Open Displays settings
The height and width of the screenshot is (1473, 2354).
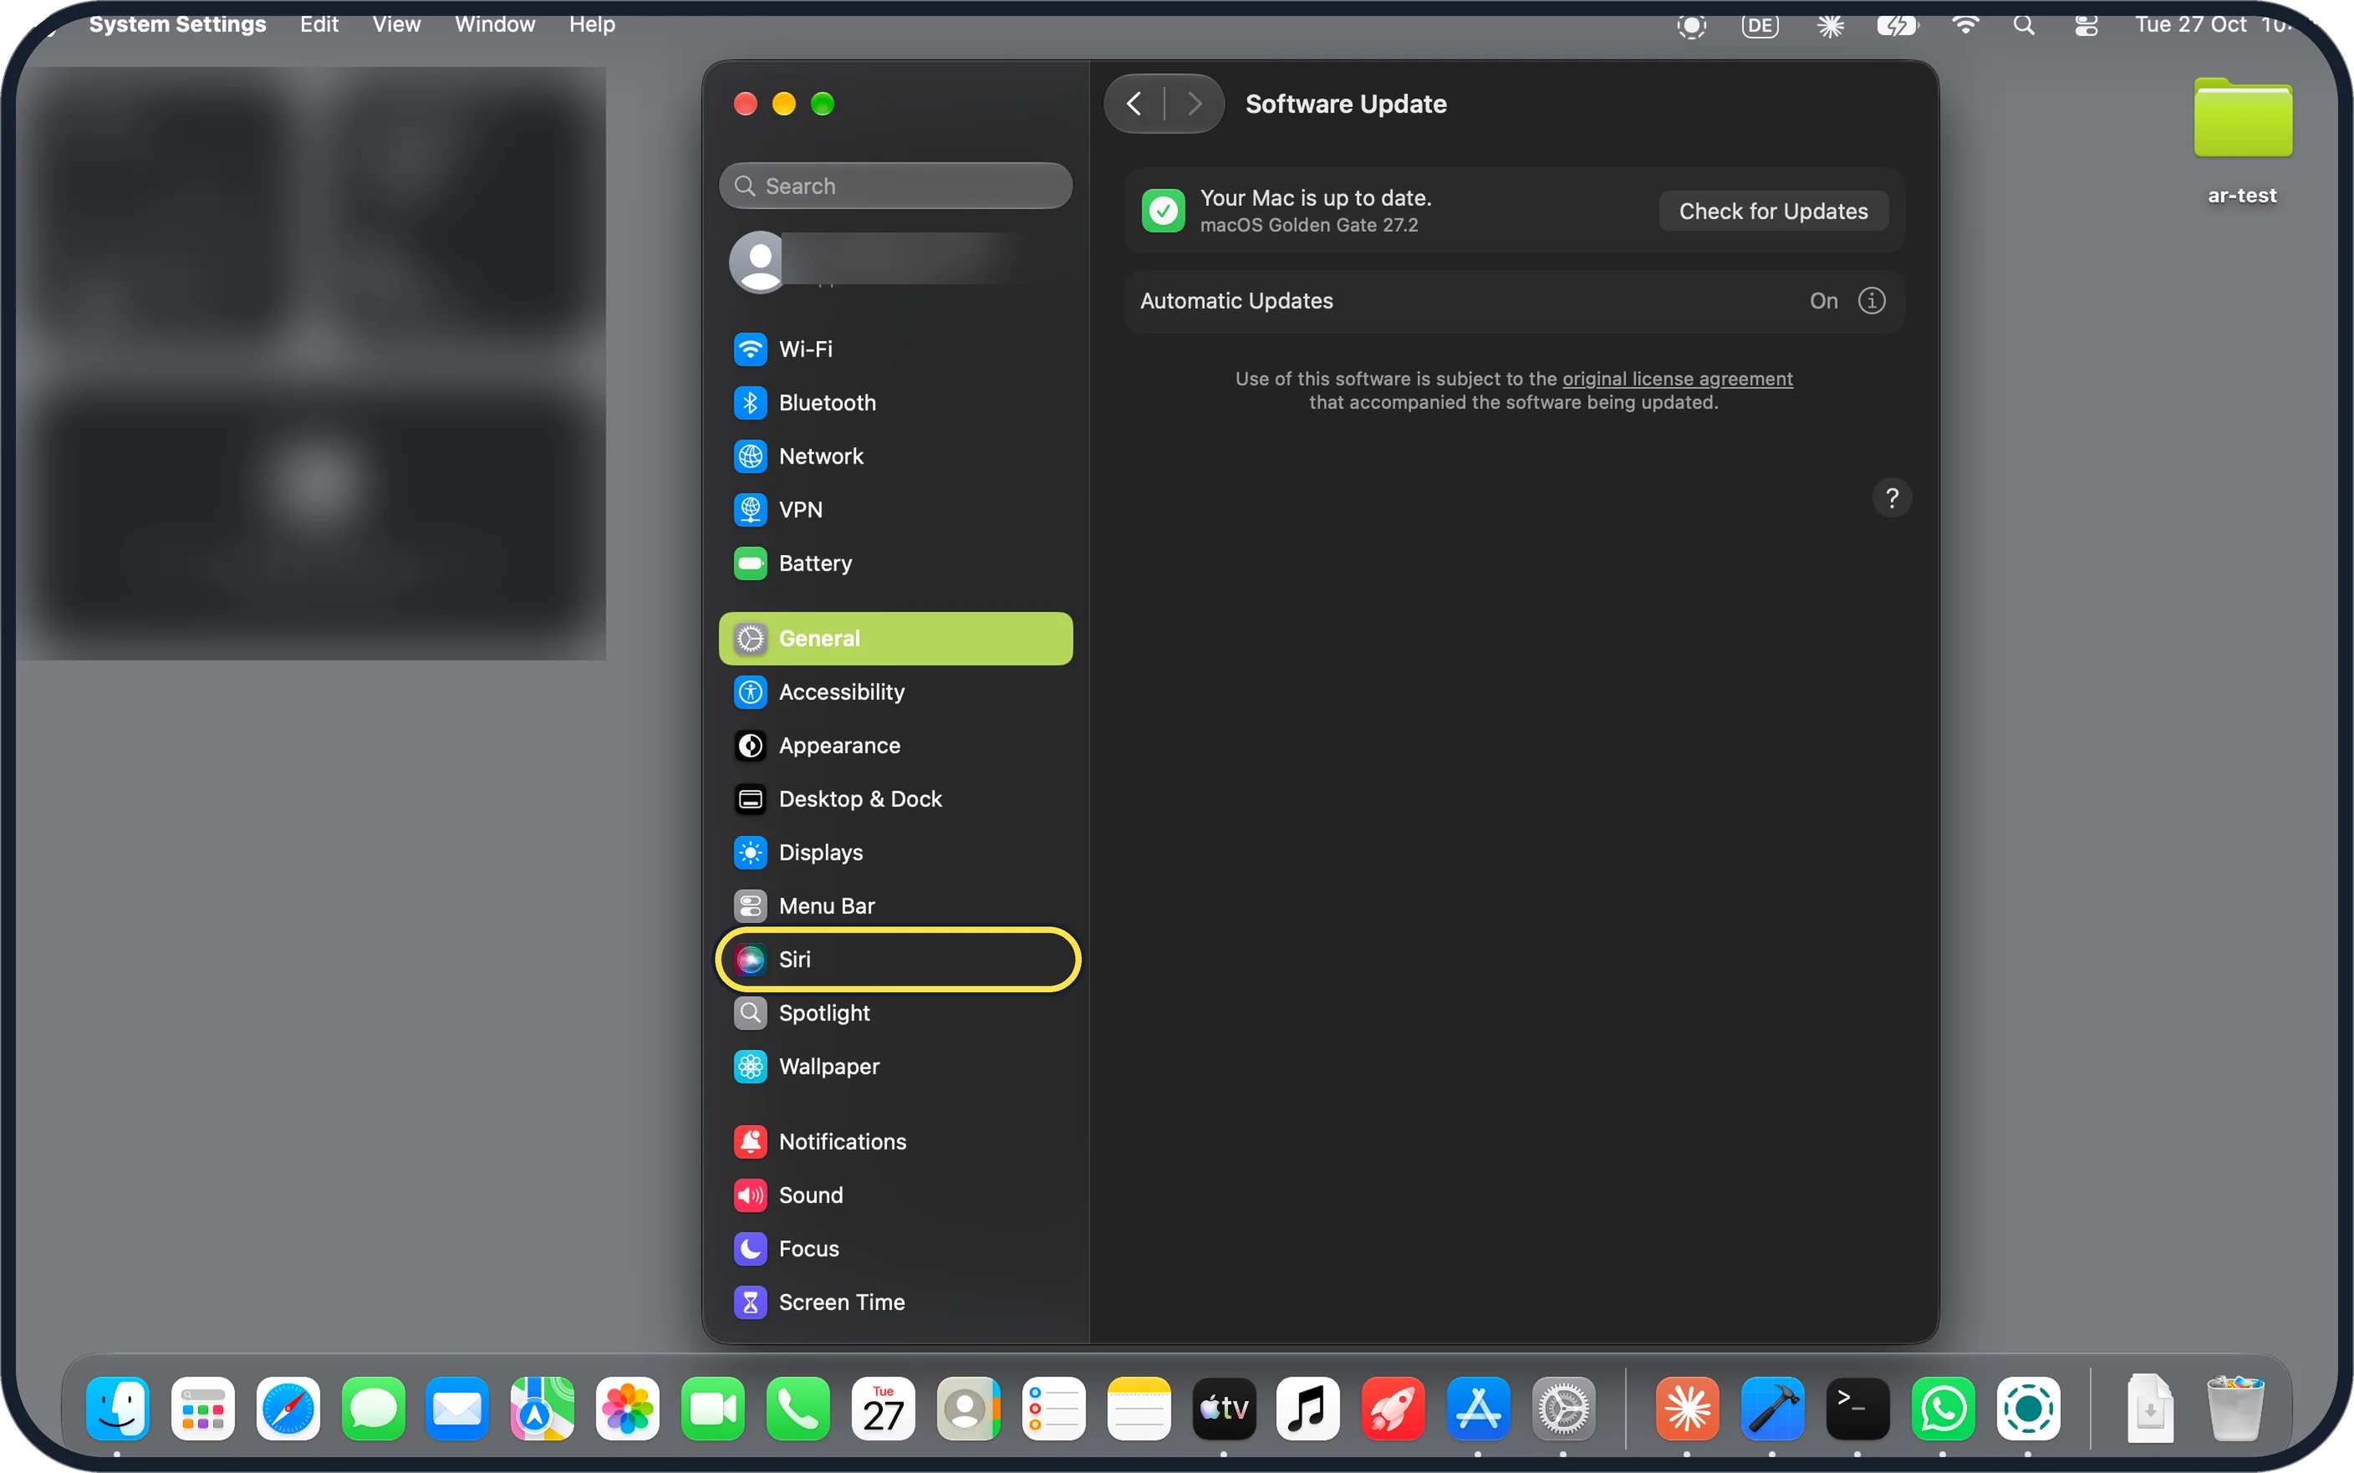(x=895, y=853)
